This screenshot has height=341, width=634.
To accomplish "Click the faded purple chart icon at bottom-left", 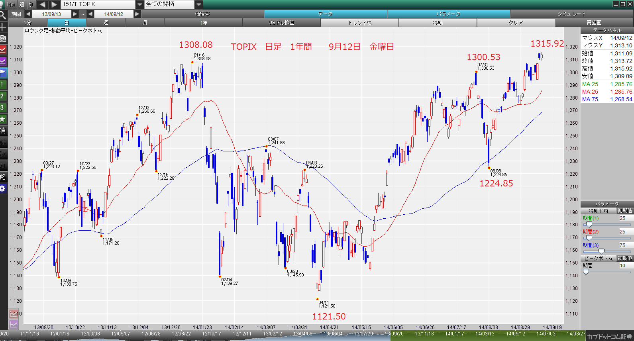I will tap(14, 324).
